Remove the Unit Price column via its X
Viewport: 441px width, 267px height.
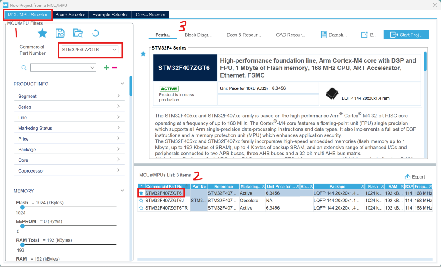coord(298,186)
